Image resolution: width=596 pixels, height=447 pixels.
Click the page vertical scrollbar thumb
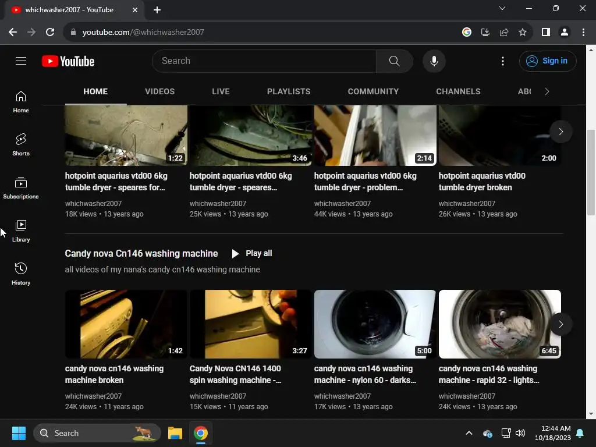click(591, 172)
